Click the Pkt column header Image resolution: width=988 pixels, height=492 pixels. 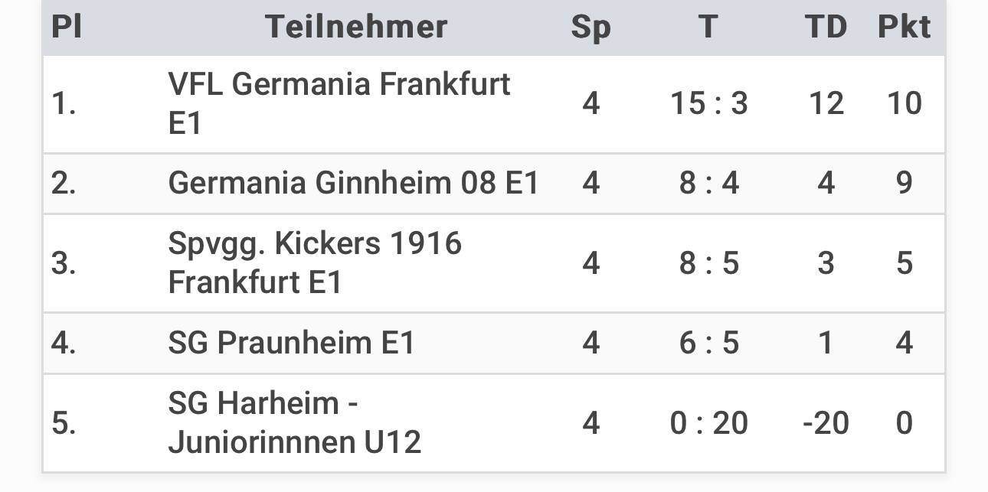(x=904, y=27)
